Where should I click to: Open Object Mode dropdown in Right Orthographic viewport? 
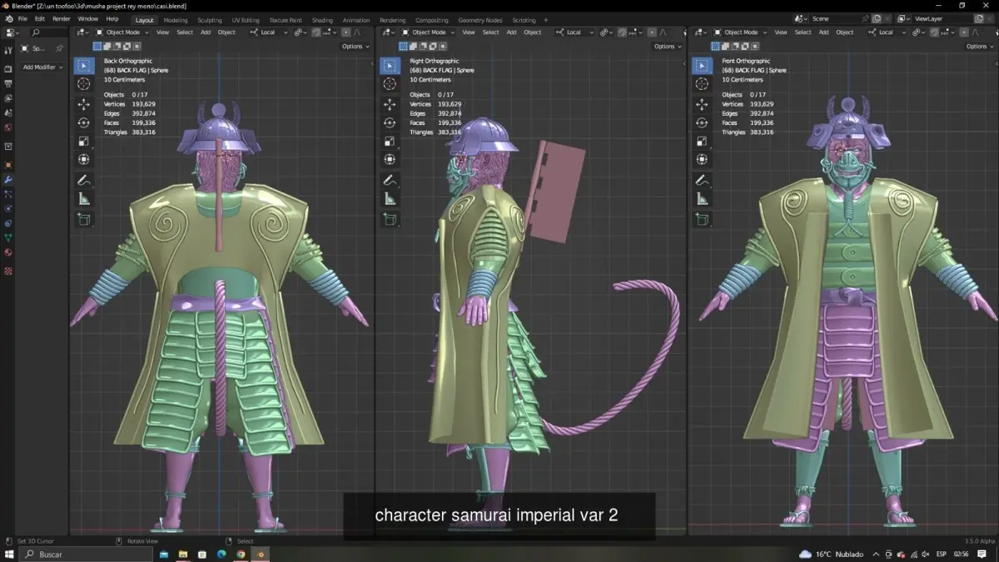tap(428, 32)
